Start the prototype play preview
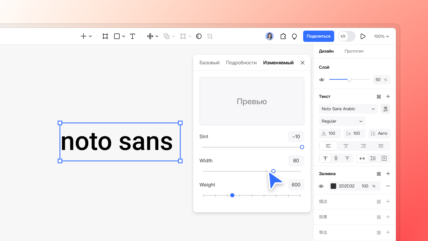Screen dimensions: 428x241 363,36
